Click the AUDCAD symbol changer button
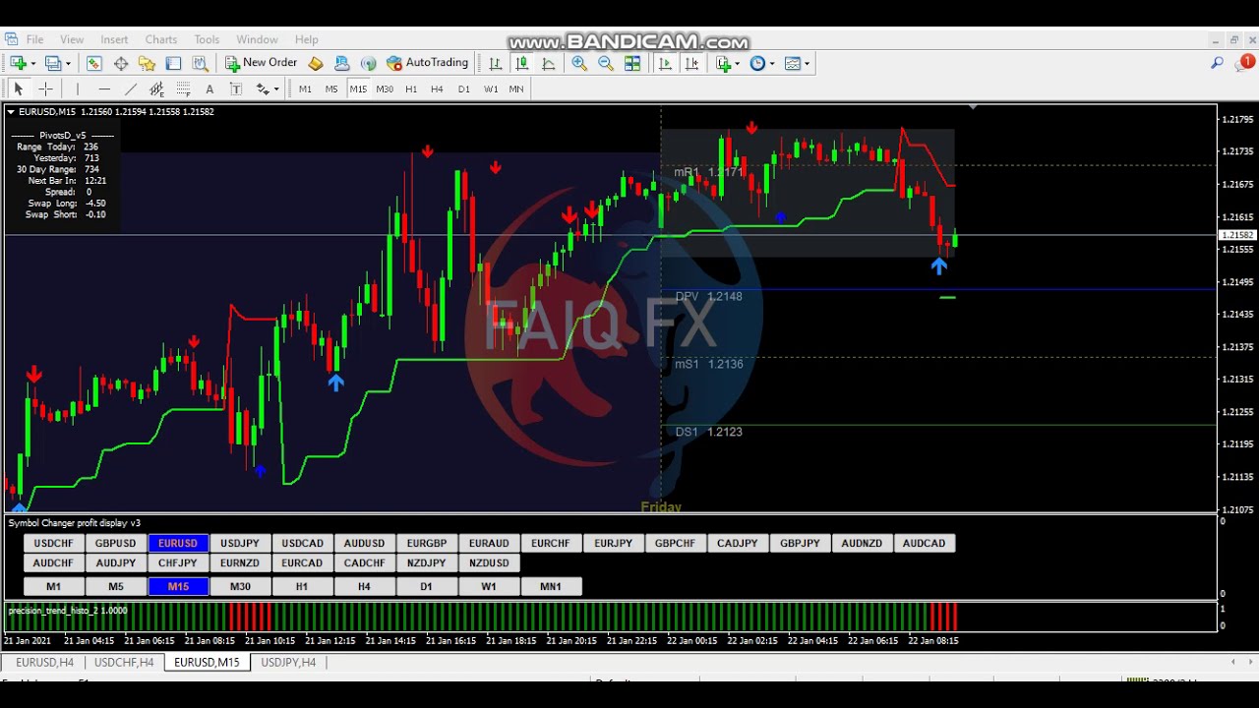Screen dimensions: 1259x708 [x=924, y=543]
